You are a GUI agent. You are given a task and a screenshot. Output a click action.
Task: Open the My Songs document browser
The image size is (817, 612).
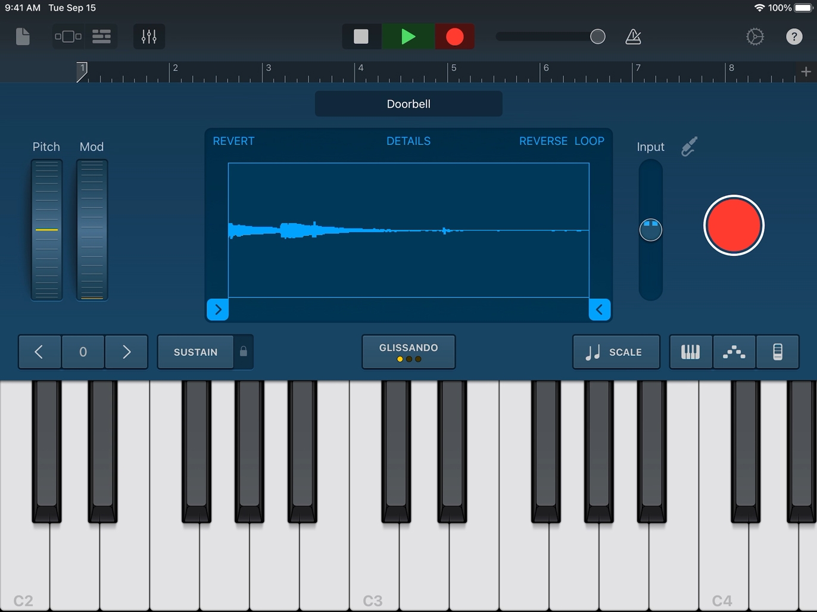point(23,36)
